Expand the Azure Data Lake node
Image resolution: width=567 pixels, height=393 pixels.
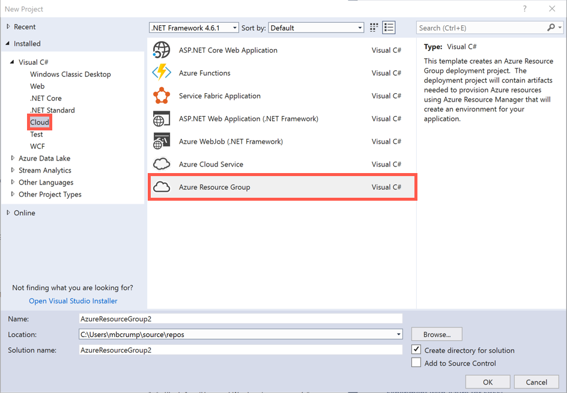coord(13,158)
